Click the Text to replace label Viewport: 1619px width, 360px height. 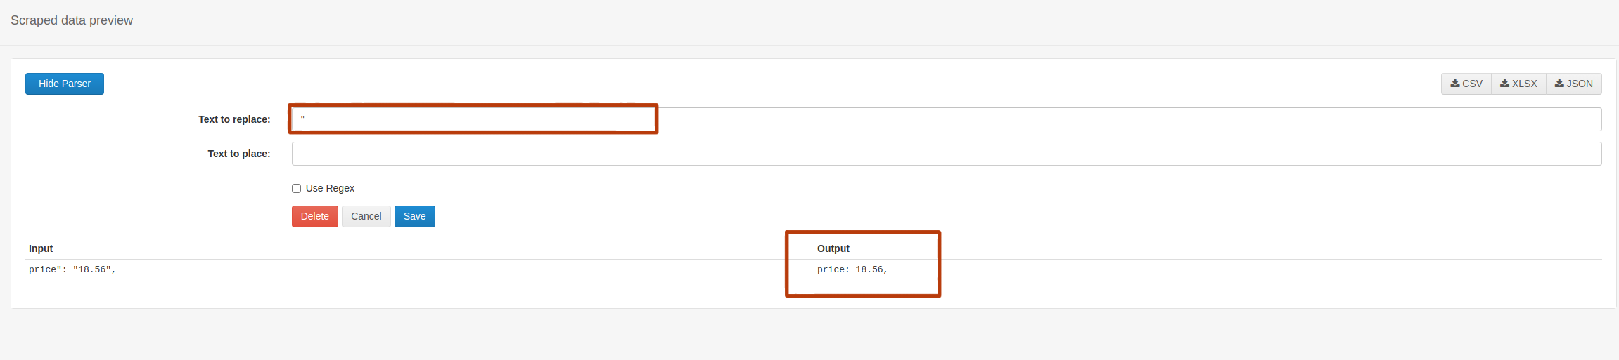[234, 119]
